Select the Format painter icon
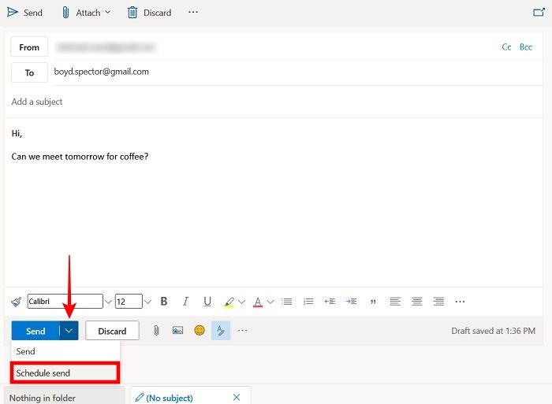The height and width of the screenshot is (404, 552). [17, 302]
